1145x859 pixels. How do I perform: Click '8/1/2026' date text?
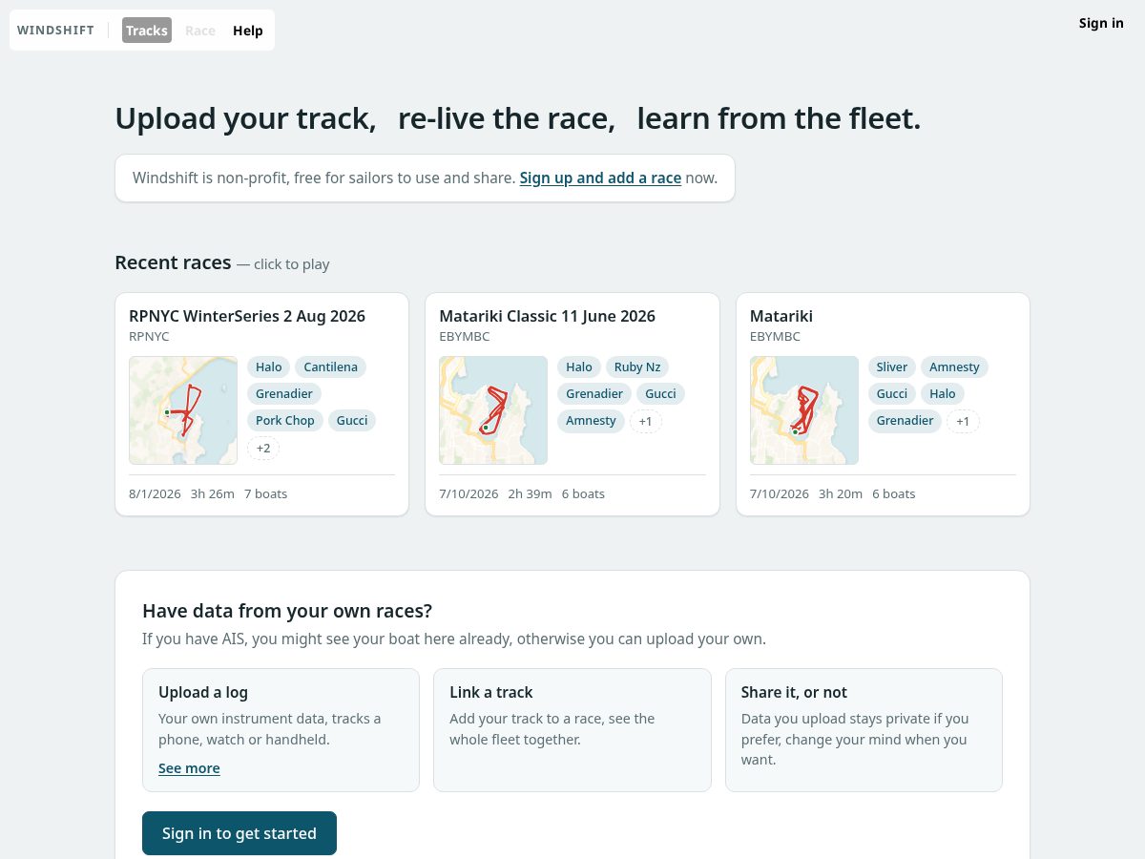(x=155, y=493)
